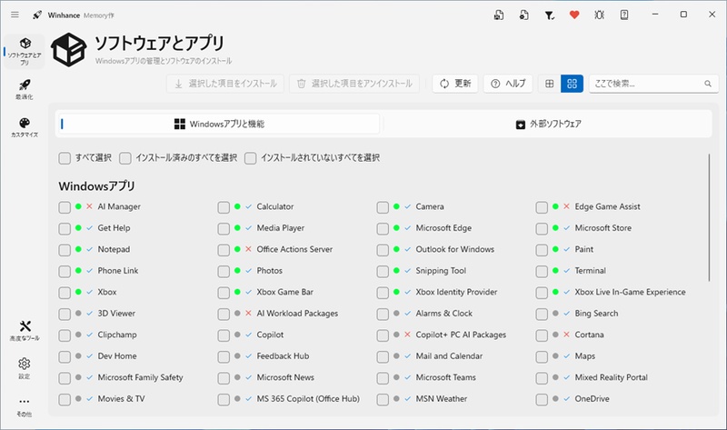Tick the Outlook for Windows checkbox
Image resolution: width=727 pixels, height=430 pixels.
point(383,250)
